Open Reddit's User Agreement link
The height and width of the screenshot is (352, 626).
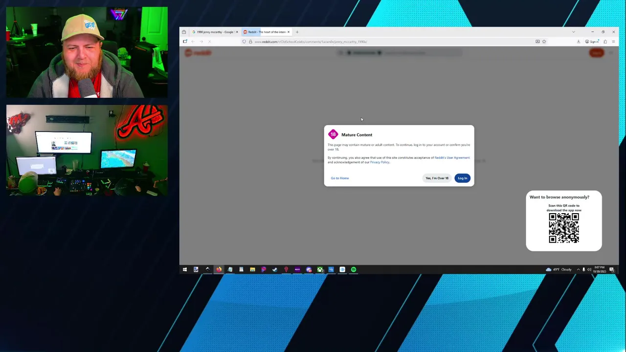point(452,157)
